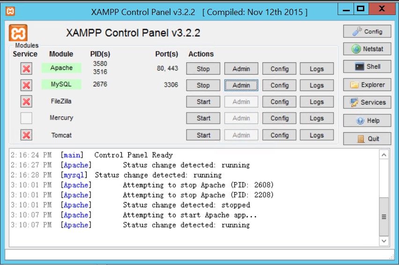Toggle the empty Mercury service checkbox

[x=26, y=118]
